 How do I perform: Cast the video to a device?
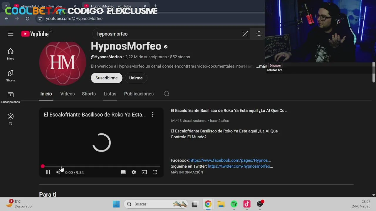(144, 172)
